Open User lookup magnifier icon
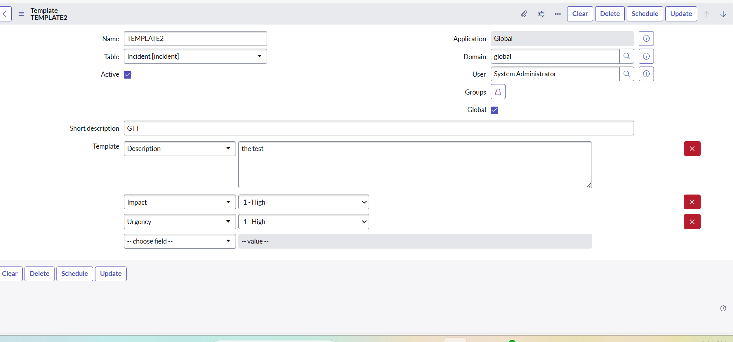The height and width of the screenshot is (342, 733). coord(627,74)
